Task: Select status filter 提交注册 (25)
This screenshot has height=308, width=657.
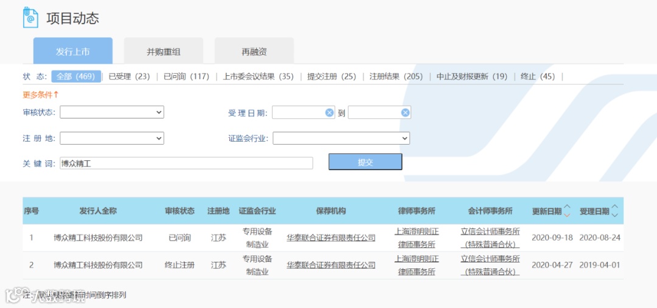Action: pos(332,77)
